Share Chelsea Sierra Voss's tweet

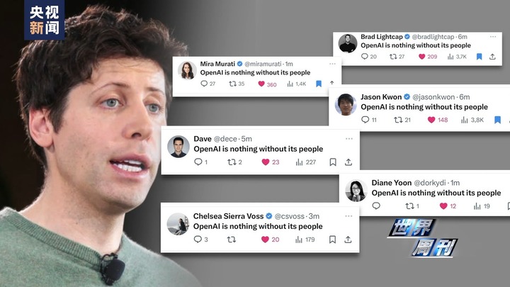click(348, 240)
